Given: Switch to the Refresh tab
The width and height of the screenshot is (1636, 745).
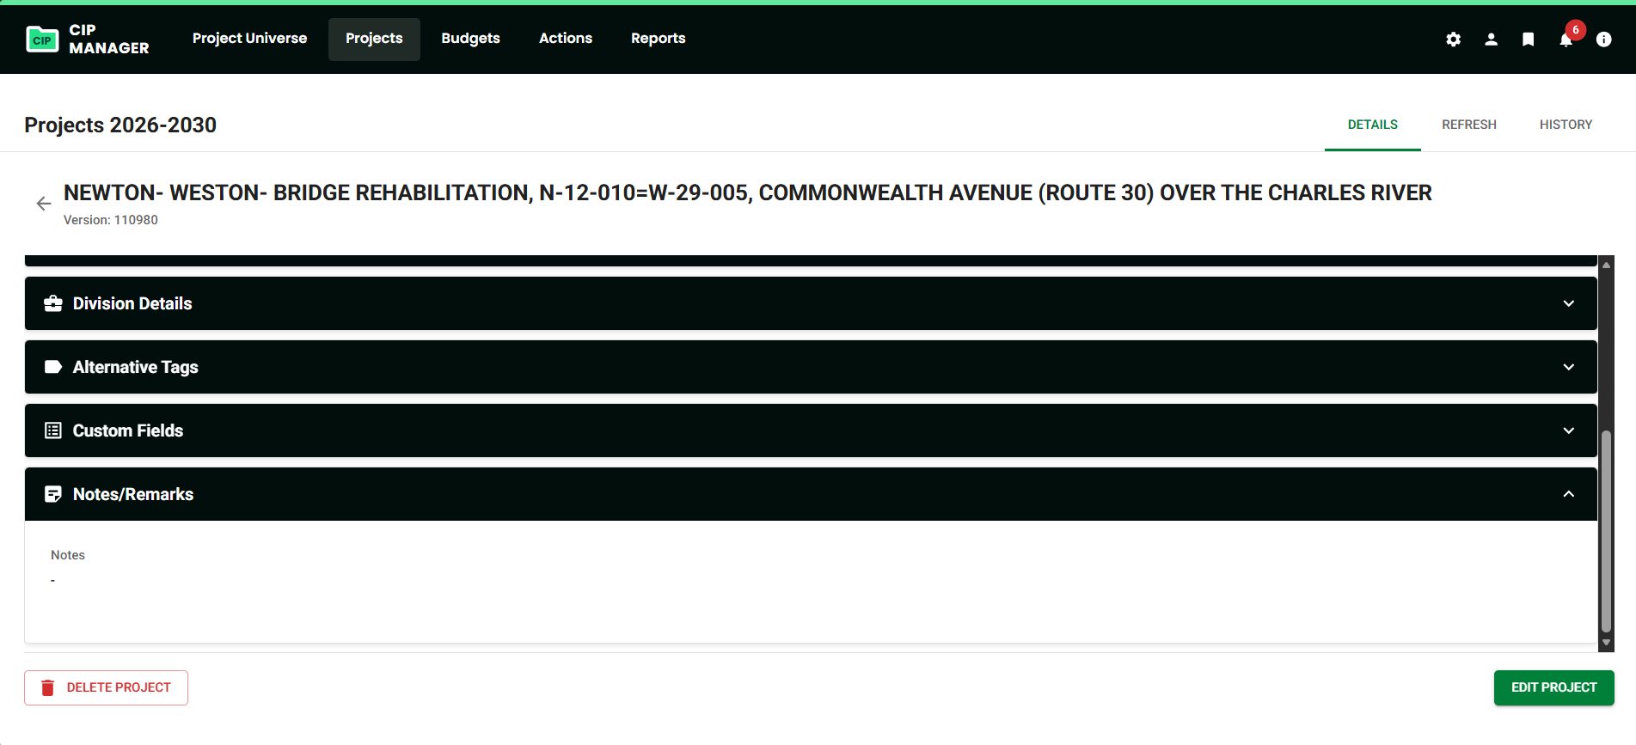Looking at the screenshot, I should click(1468, 125).
